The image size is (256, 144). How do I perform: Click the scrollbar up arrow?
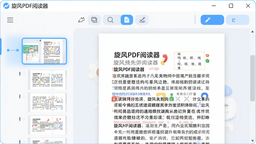pos(252,31)
